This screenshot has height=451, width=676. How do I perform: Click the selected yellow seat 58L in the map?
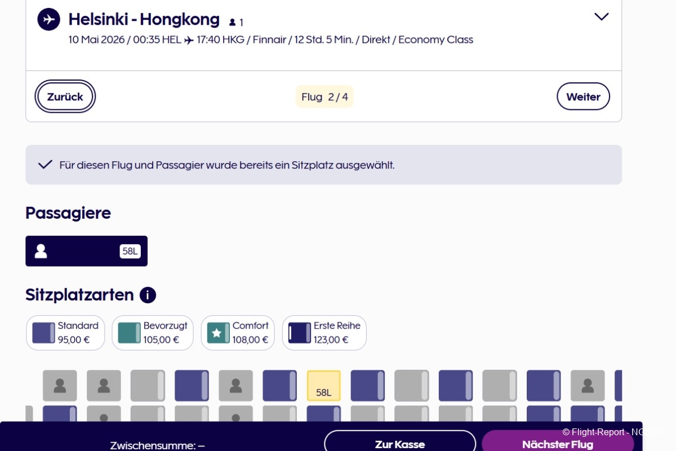324,386
